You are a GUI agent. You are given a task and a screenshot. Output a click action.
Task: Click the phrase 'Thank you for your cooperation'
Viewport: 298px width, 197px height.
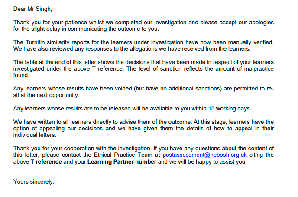pyautogui.click(x=54, y=149)
